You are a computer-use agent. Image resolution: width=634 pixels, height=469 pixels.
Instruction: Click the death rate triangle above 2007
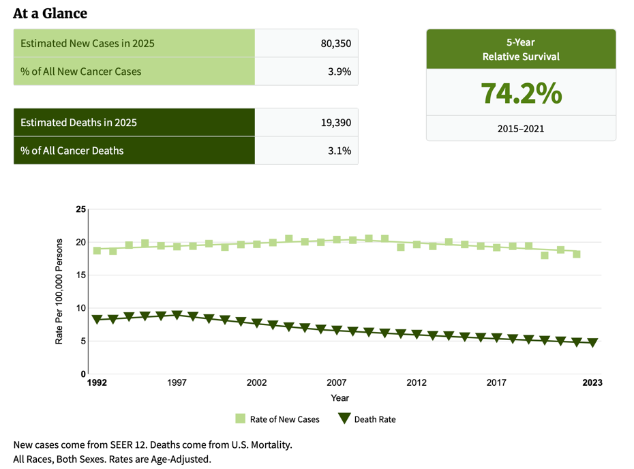pyautogui.click(x=337, y=330)
